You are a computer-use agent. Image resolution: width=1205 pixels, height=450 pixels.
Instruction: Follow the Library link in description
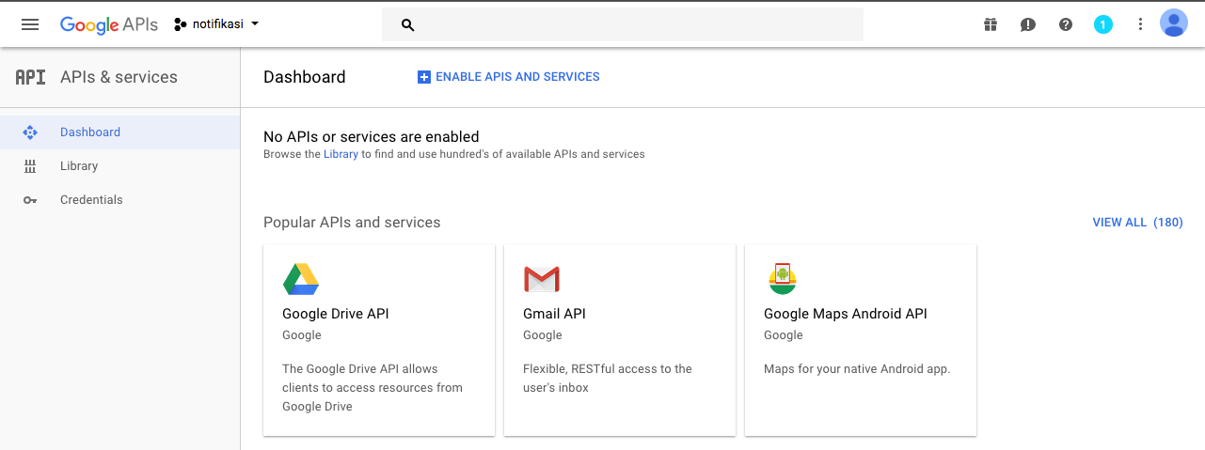pos(341,154)
